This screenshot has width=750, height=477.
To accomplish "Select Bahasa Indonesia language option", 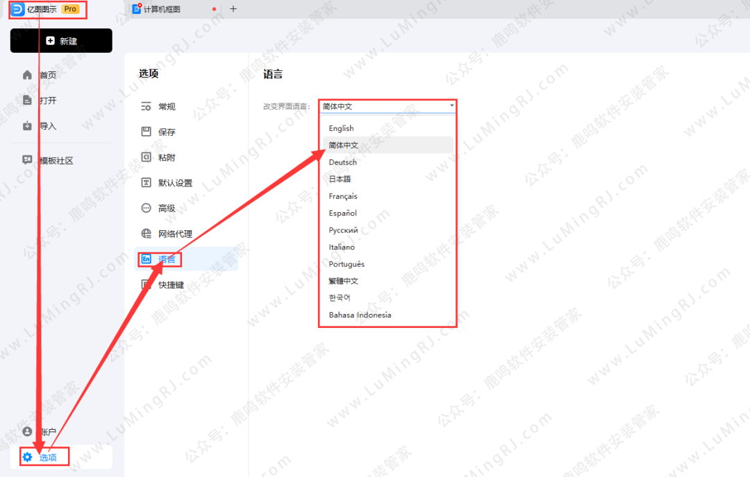I will tap(360, 315).
